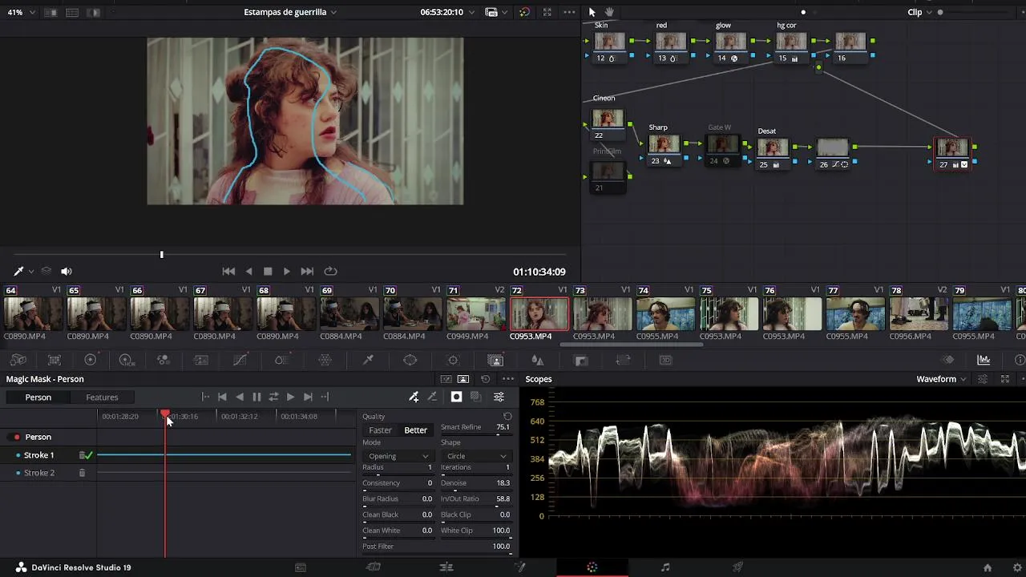Open the 3D stereoscopic palette
Viewport: 1026px width, 577px height.
(x=665, y=361)
